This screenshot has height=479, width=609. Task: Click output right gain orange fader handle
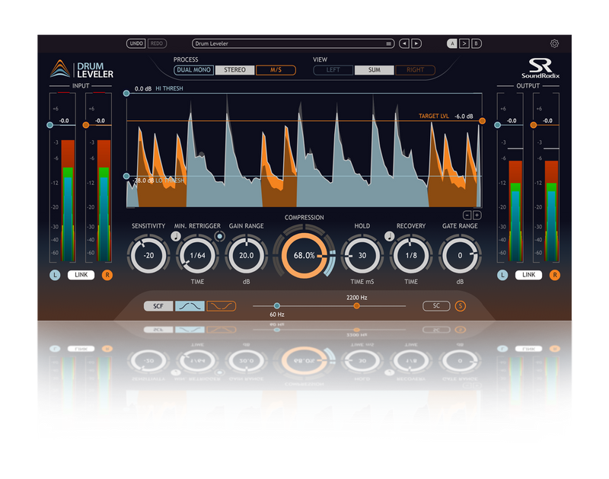click(534, 125)
